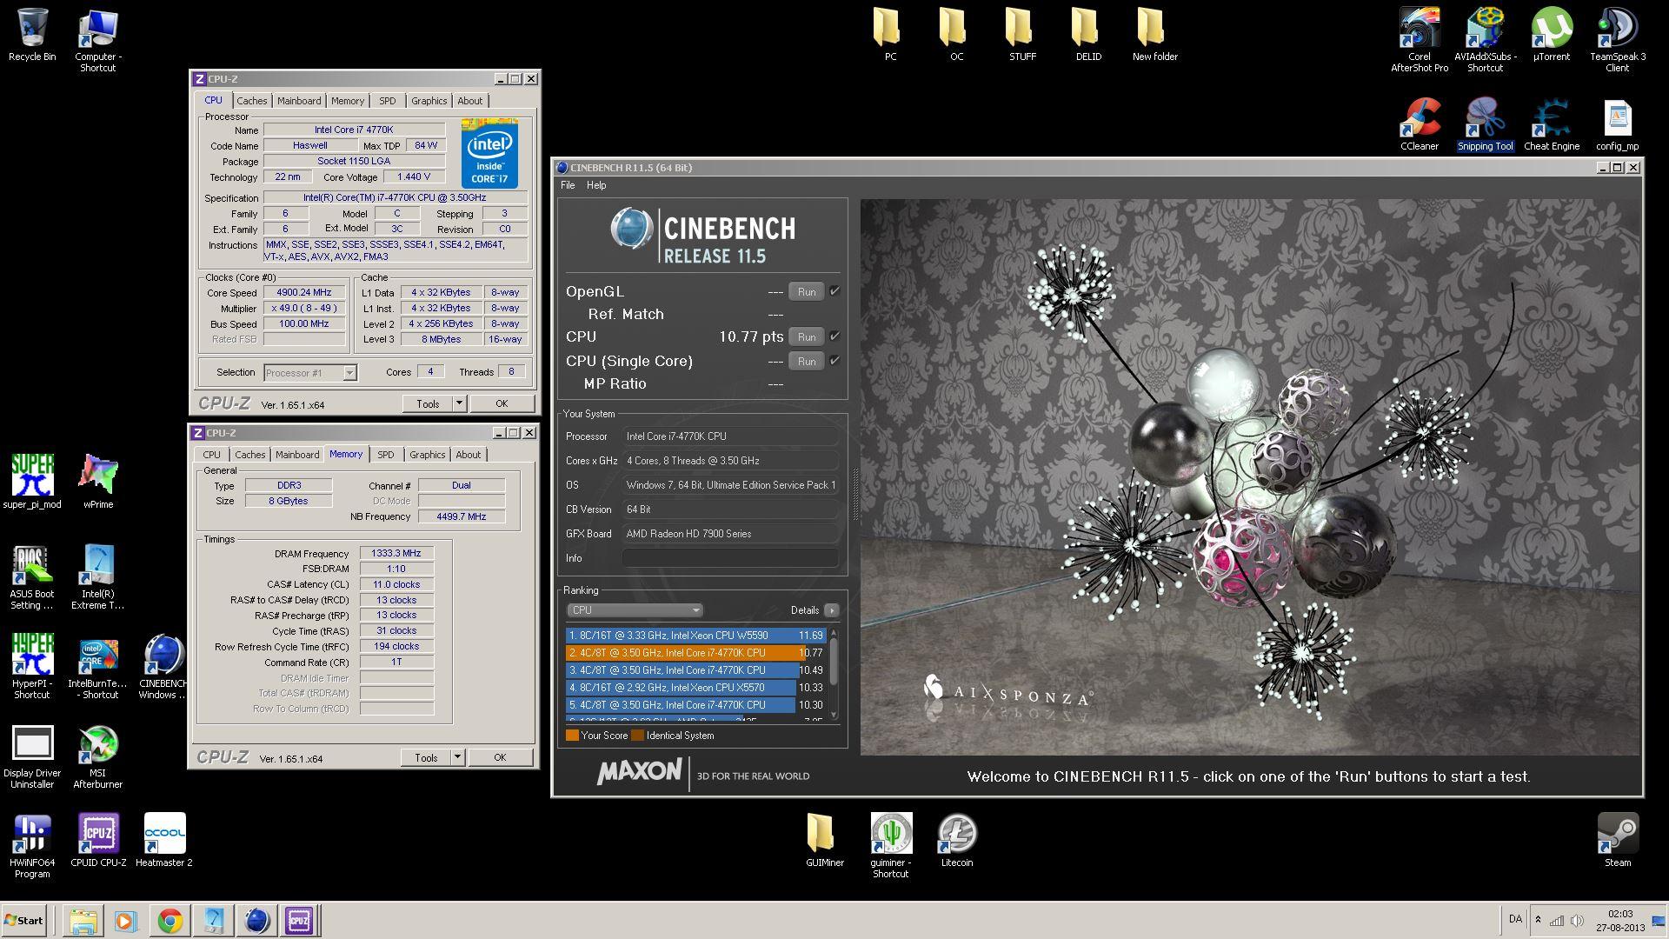Image resolution: width=1669 pixels, height=939 pixels.
Task: Launch AVIAddXSubs shortcut icon
Action: pyautogui.click(x=1486, y=40)
